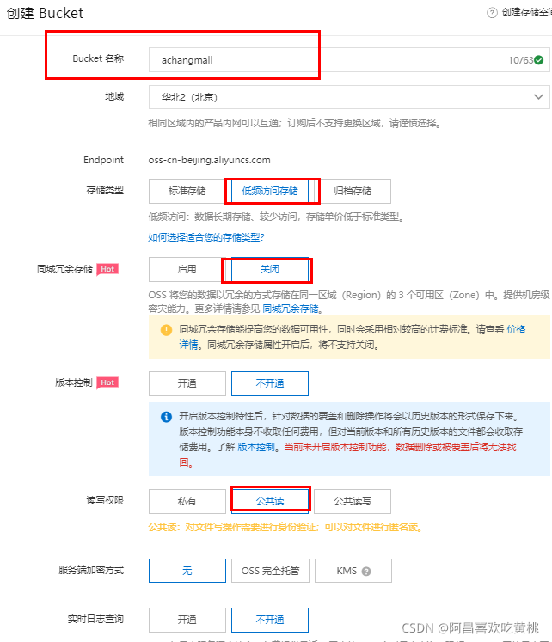The height and width of the screenshot is (642, 552).
Task: Click the region dropdown chevron arrow
Action: point(538,97)
